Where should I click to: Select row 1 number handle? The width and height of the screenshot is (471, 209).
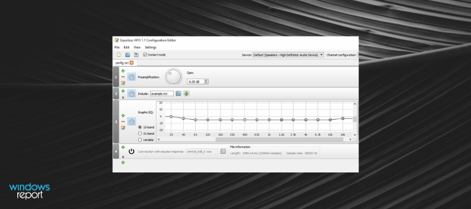[x=116, y=77]
